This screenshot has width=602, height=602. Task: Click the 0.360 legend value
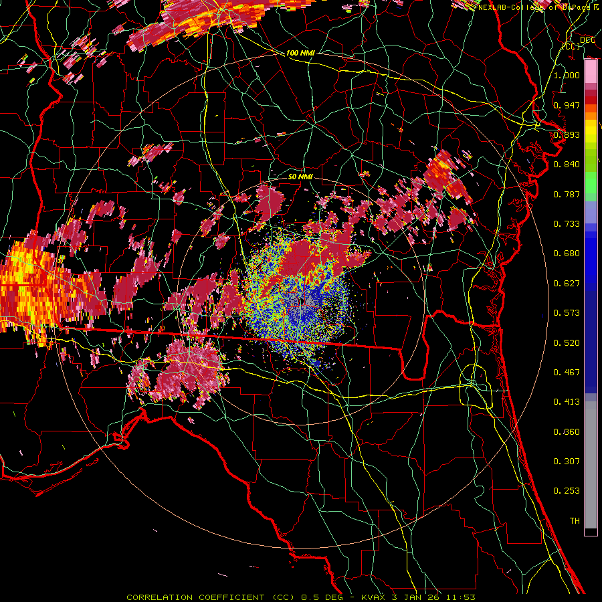click(567, 432)
